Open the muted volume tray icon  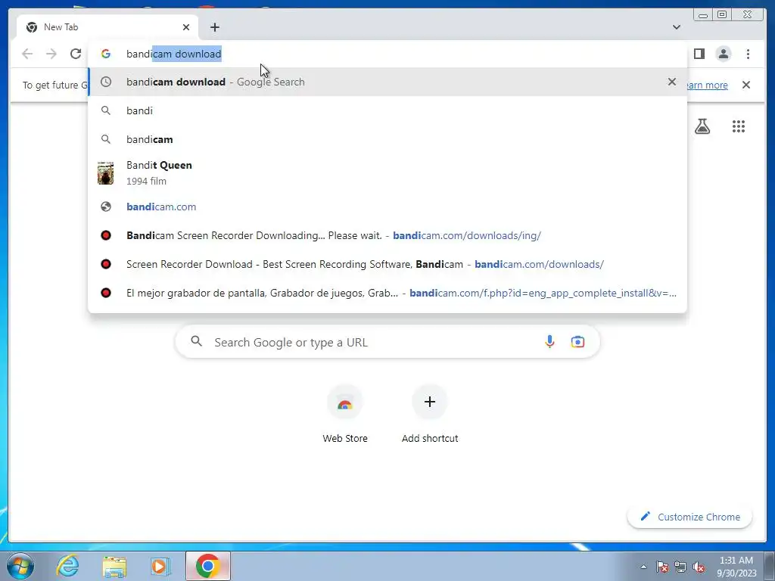[x=699, y=567]
